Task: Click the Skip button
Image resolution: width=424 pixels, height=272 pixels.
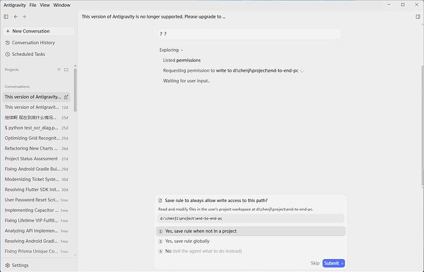Action: (x=315, y=263)
